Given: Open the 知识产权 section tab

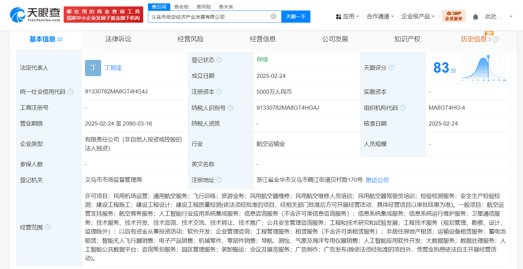Looking at the screenshot, I should [x=407, y=39].
